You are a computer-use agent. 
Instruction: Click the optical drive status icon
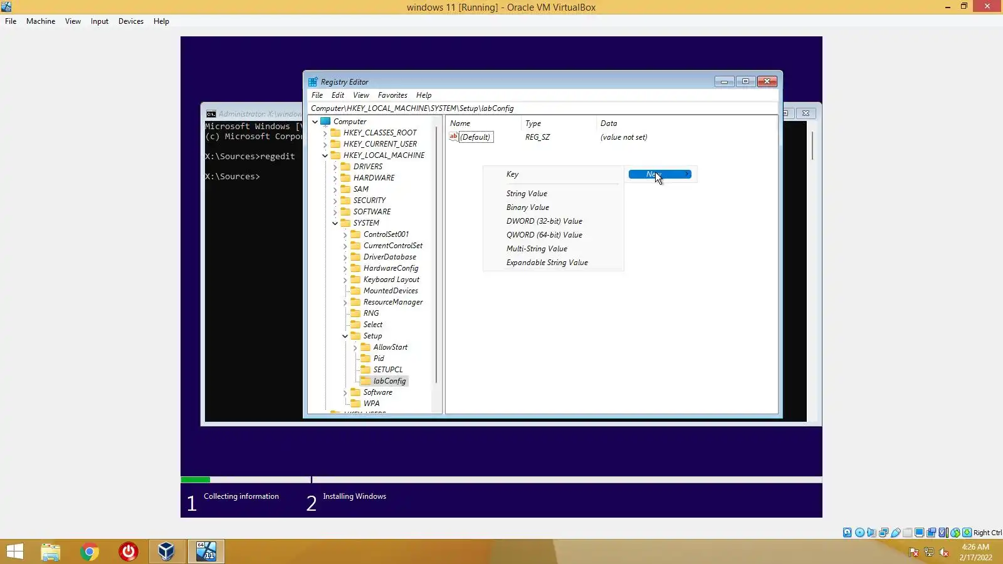click(859, 533)
